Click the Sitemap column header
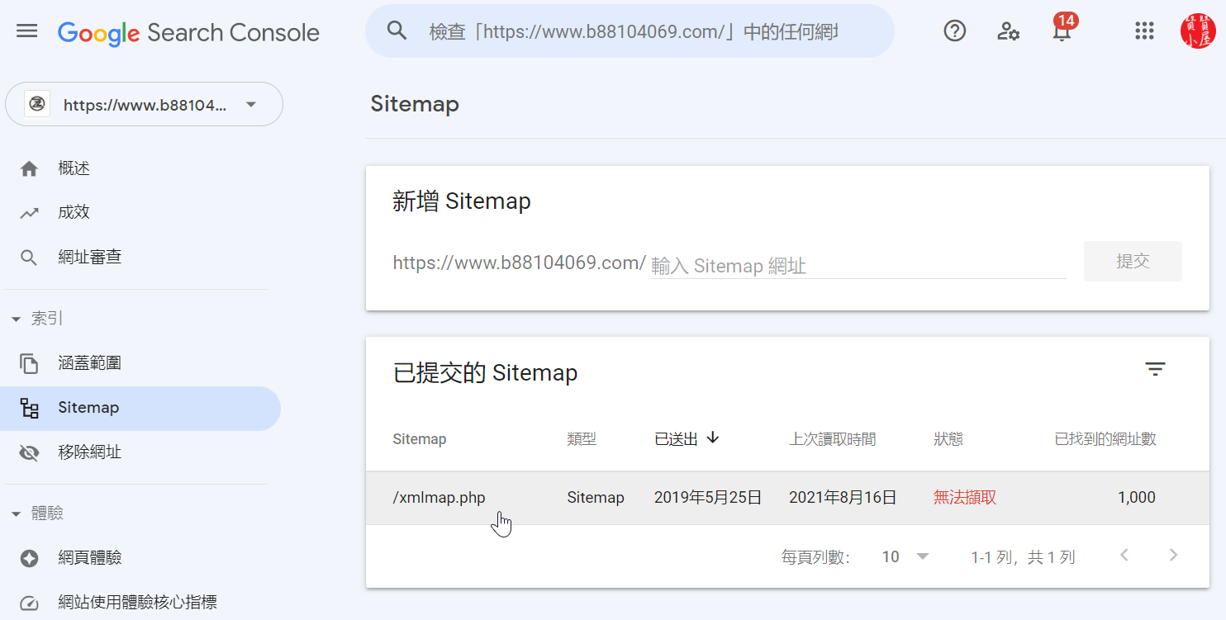Image resolution: width=1226 pixels, height=620 pixels. point(420,439)
